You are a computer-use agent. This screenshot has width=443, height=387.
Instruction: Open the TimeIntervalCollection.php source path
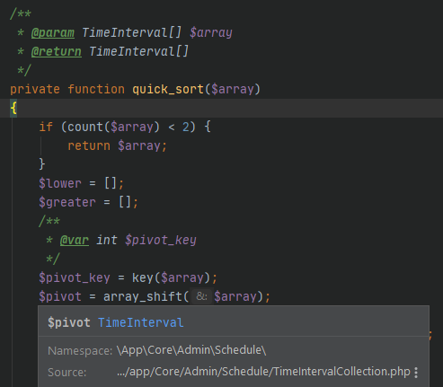tap(263, 372)
